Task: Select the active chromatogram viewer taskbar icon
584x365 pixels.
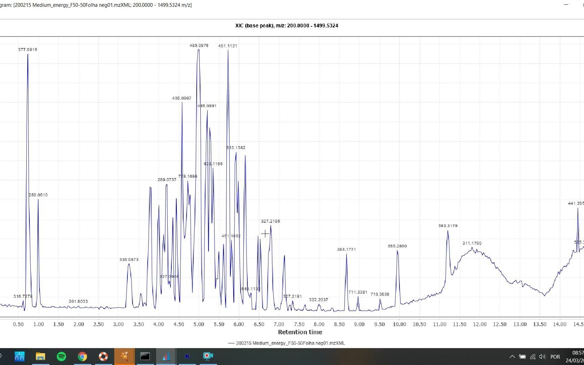Action: 166,357
